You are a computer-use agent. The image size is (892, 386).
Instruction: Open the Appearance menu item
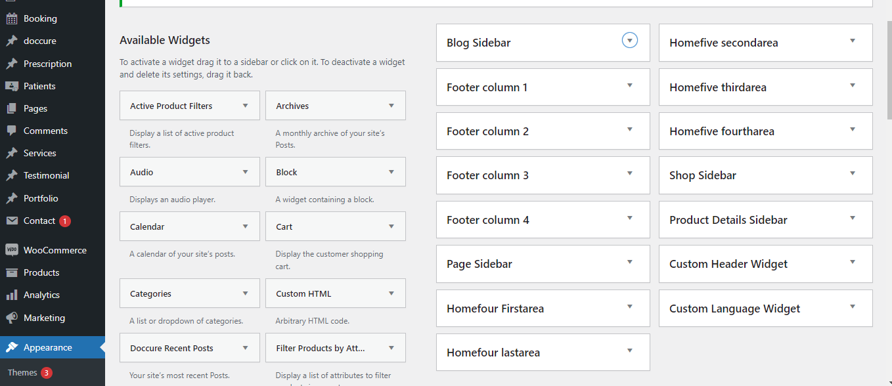tap(47, 347)
